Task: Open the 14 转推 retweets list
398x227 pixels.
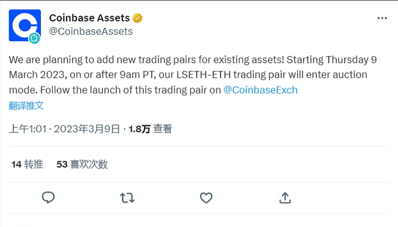Action: 27,164
